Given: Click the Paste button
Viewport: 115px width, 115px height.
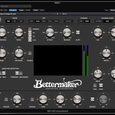Looking at the screenshot, I should [x=28, y=10].
